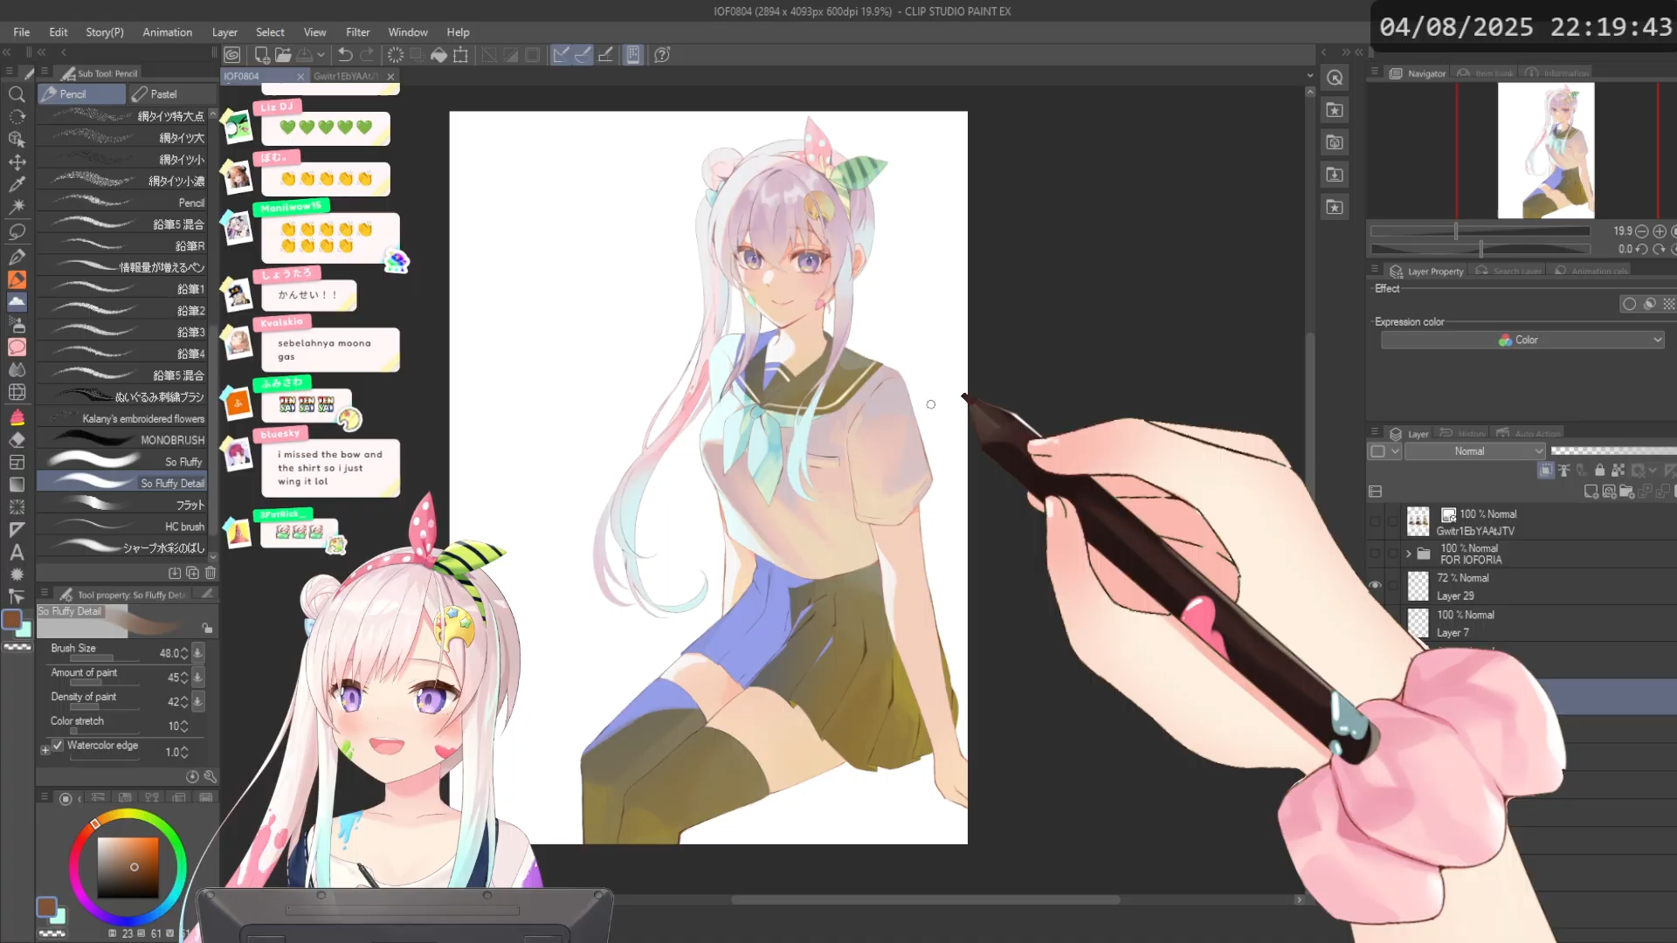Toggle Watercolor edge checkbox
Viewport: 1677px width, 943px height.
click(58, 746)
